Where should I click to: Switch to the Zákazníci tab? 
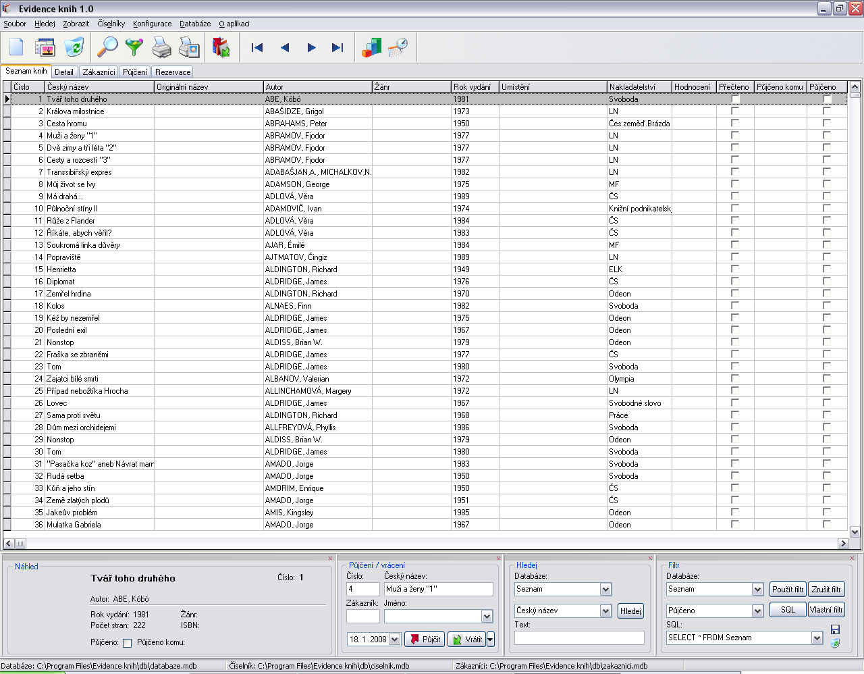pos(99,72)
